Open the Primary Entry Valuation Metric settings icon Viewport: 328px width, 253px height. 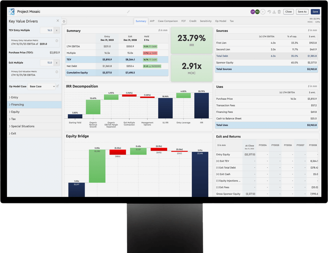[x=57, y=41]
